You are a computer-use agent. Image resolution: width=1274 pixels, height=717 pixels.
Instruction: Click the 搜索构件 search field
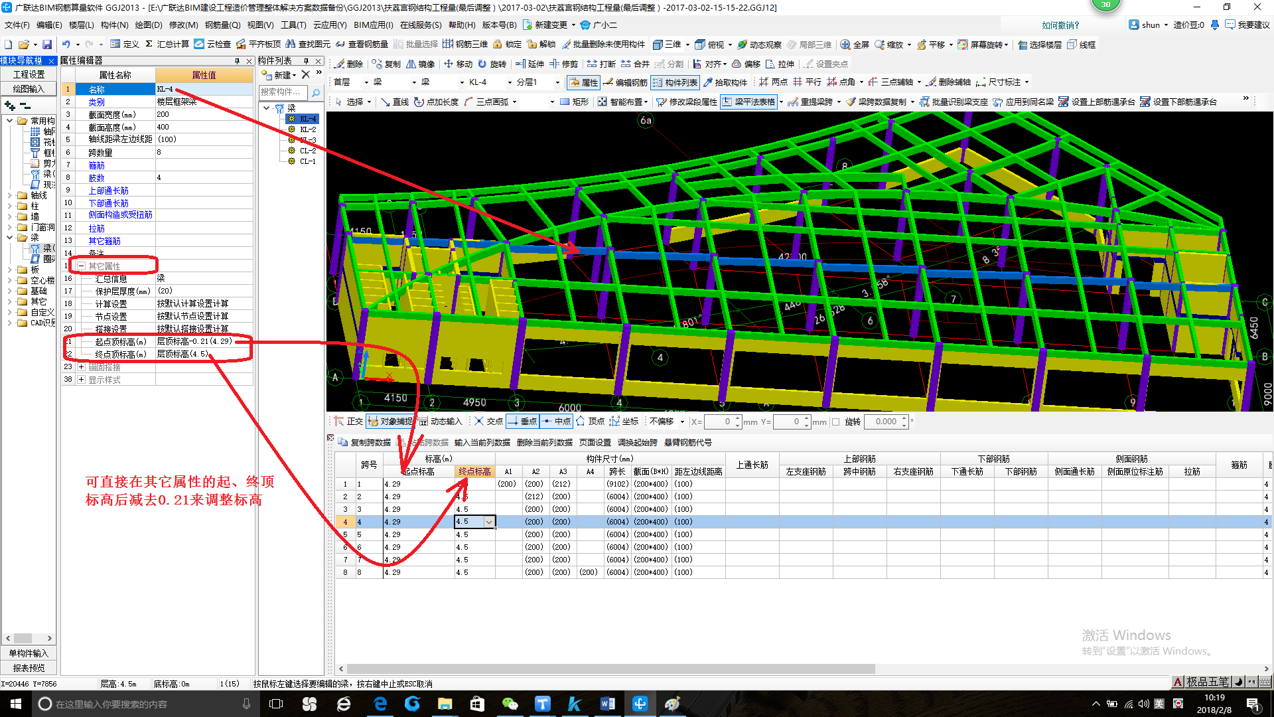[x=283, y=92]
